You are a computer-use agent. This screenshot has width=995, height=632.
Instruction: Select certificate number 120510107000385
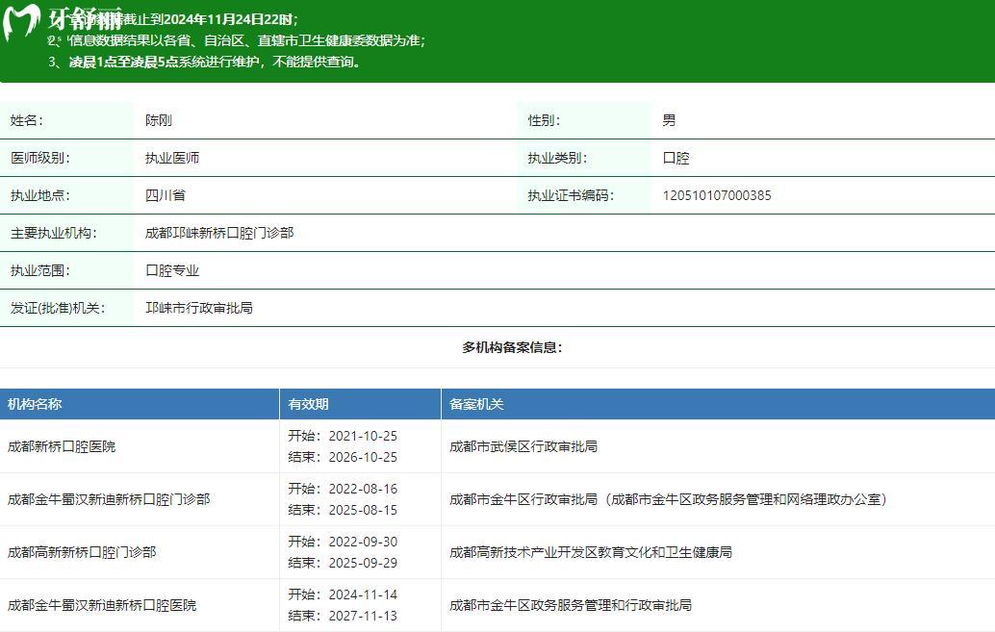pyautogui.click(x=717, y=195)
